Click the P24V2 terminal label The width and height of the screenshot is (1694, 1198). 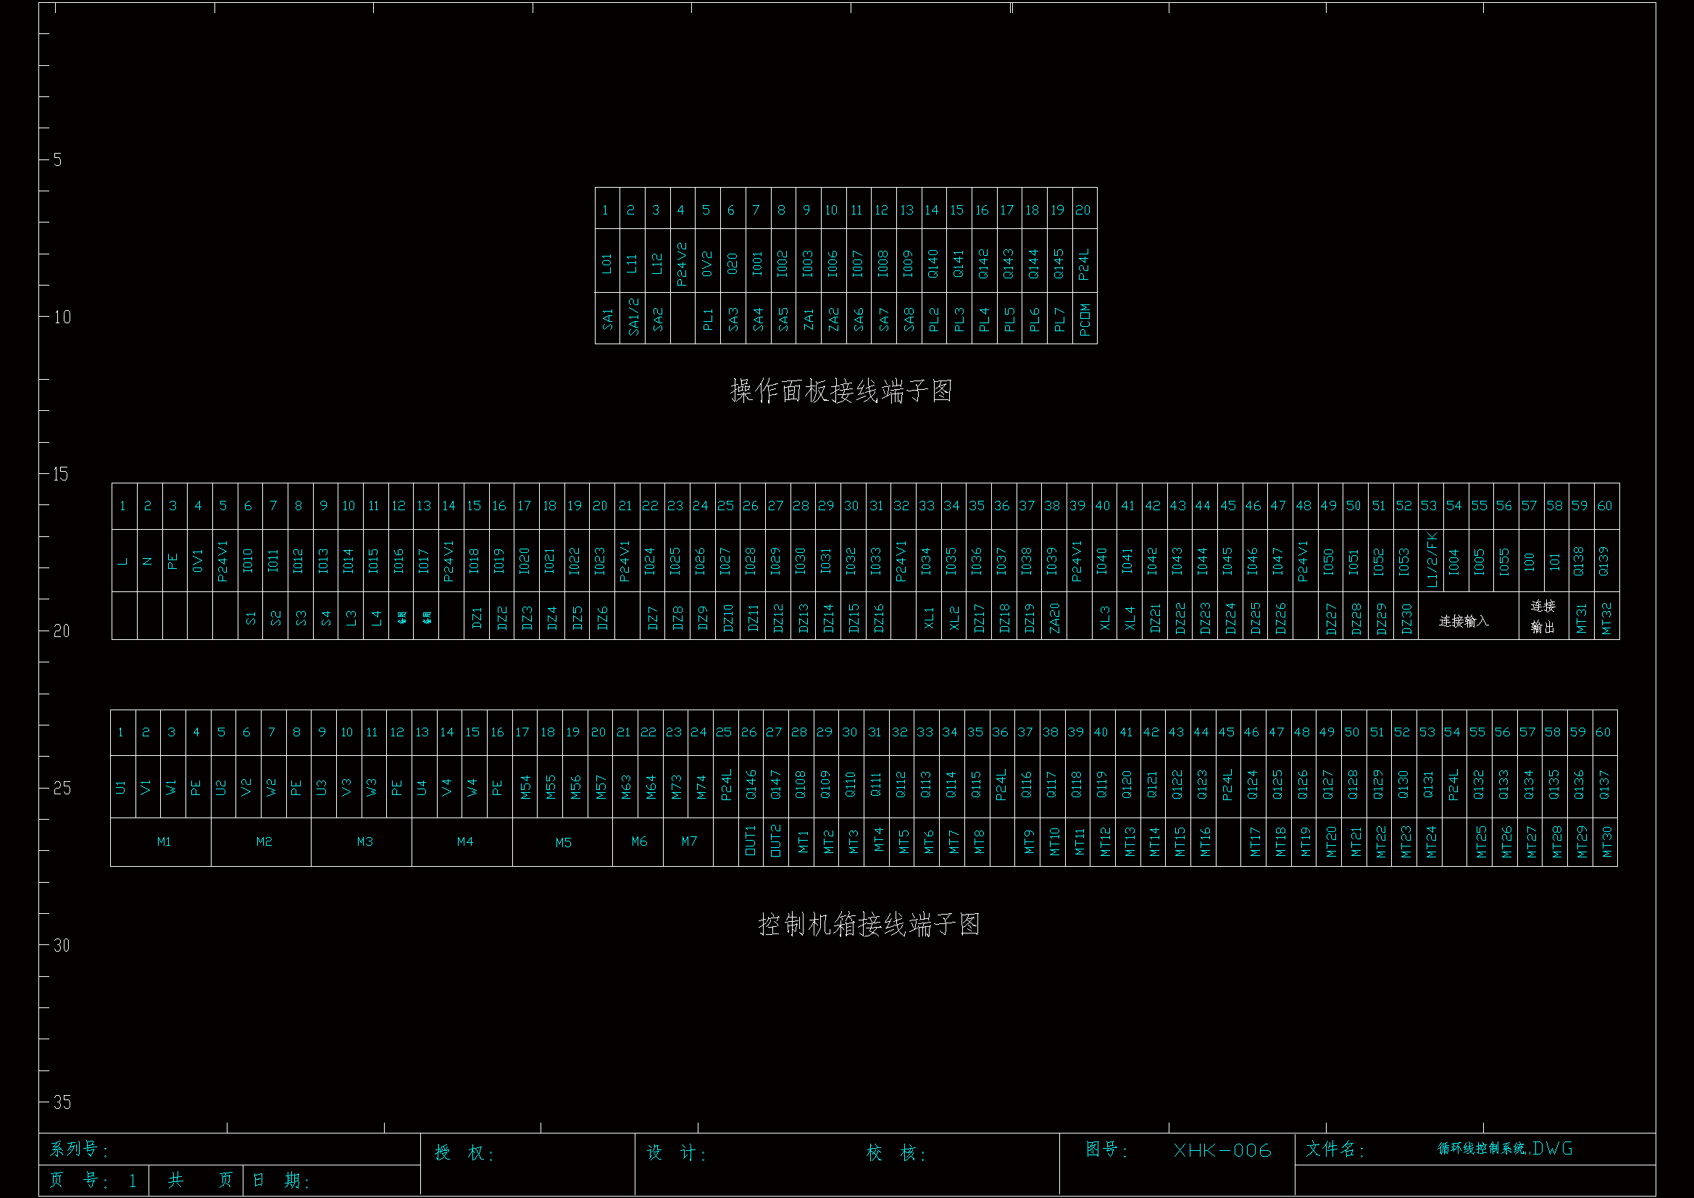(x=681, y=265)
